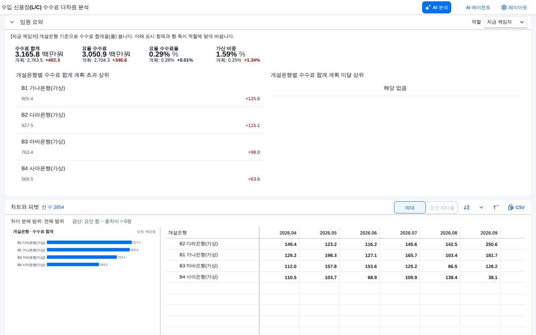Click B2 다라은행(가상) in the exceed list

43,115
